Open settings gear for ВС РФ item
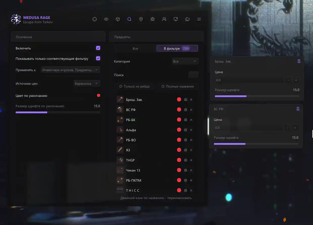This screenshot has height=225, width=313. 186,110
